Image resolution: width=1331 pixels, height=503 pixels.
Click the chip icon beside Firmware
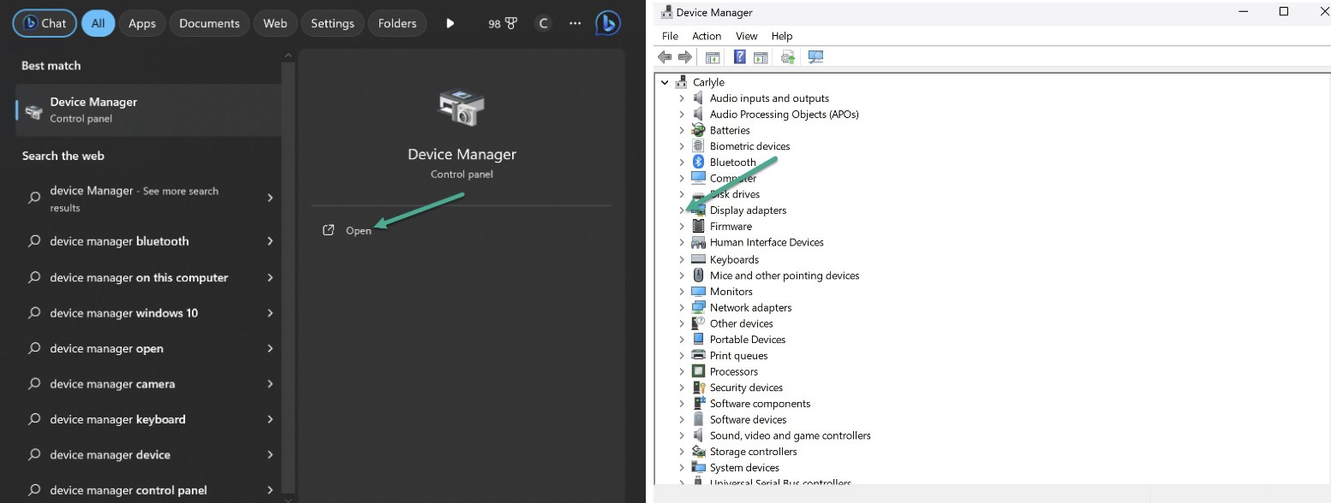(698, 227)
